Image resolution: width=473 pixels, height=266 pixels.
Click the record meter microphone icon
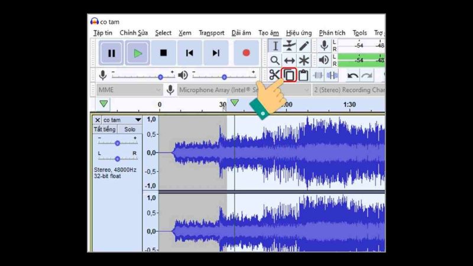[x=324, y=46]
